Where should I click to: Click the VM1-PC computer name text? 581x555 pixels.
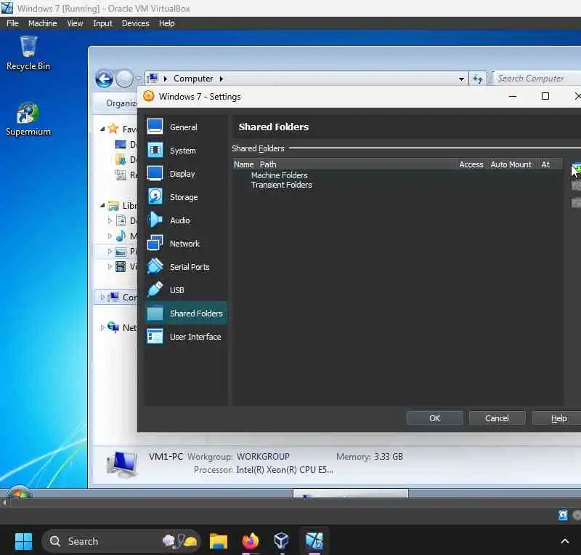click(166, 456)
